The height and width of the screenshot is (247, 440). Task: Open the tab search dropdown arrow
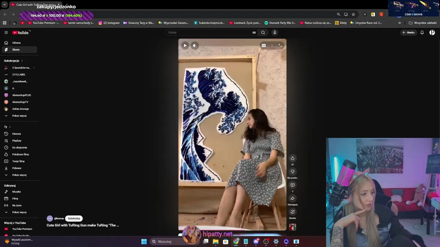pos(4,5)
